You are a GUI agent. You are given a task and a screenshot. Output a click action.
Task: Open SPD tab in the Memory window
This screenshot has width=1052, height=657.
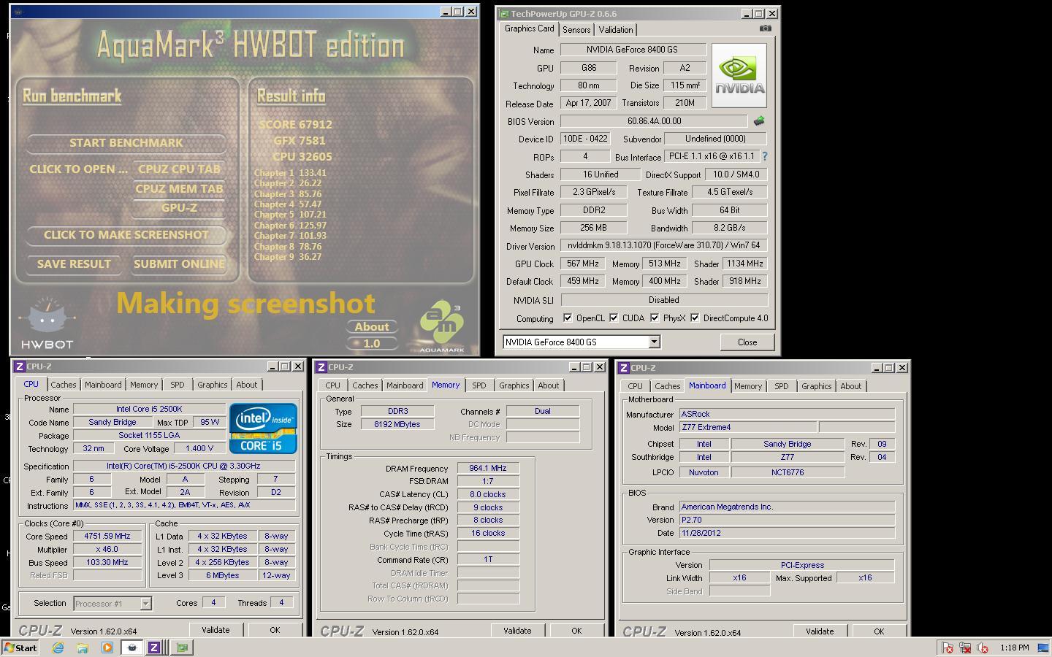[x=479, y=385]
